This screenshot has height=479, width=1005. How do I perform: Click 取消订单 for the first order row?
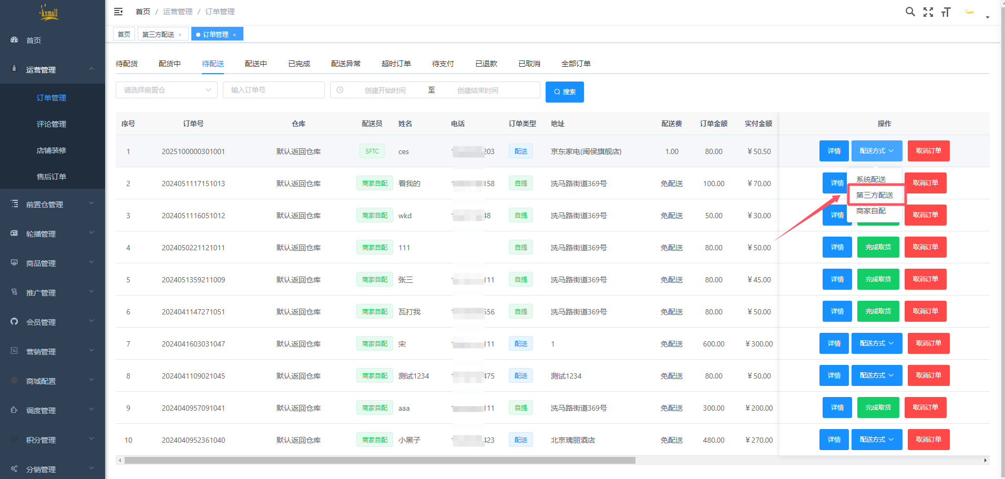[928, 151]
